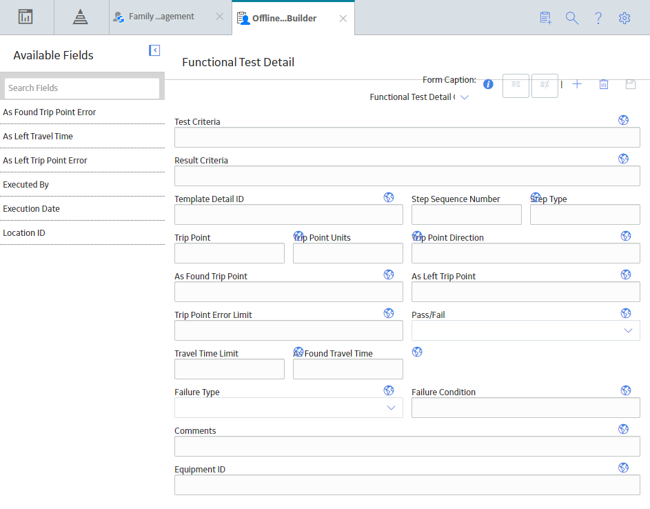The width and height of the screenshot is (650, 509).
Task: Click the globe icon for Failure Type
Action: pyautogui.click(x=389, y=390)
